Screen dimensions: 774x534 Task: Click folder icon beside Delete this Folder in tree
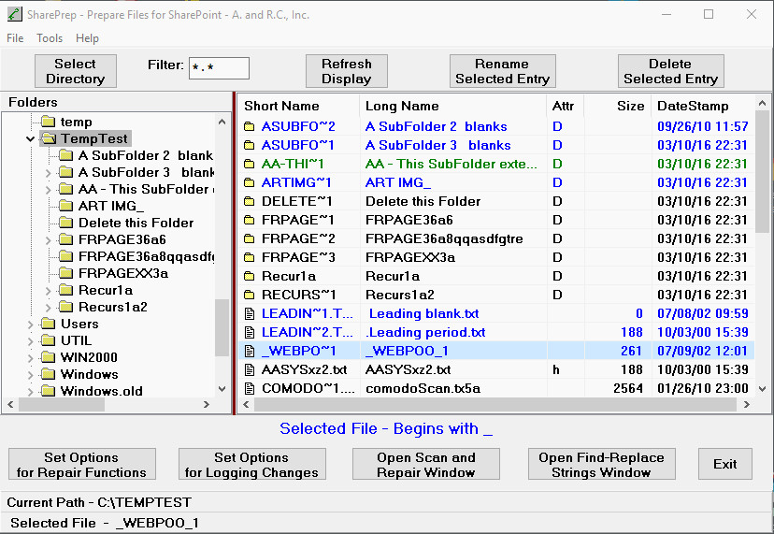coord(66,223)
